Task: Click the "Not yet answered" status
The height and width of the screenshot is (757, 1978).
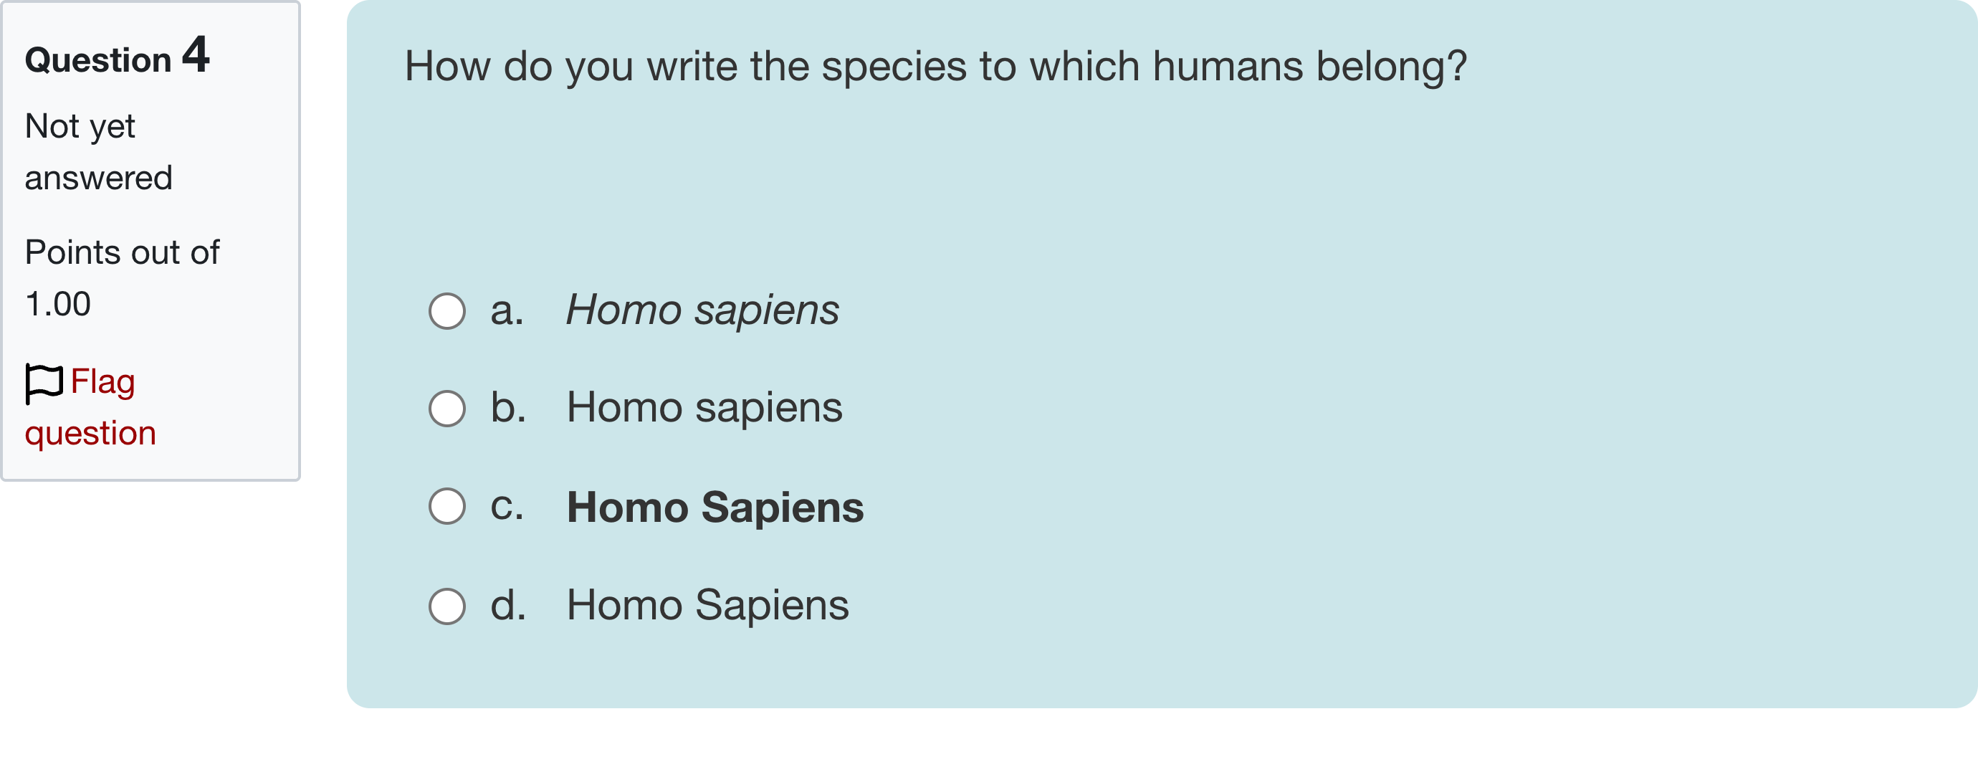Action: tap(98, 152)
